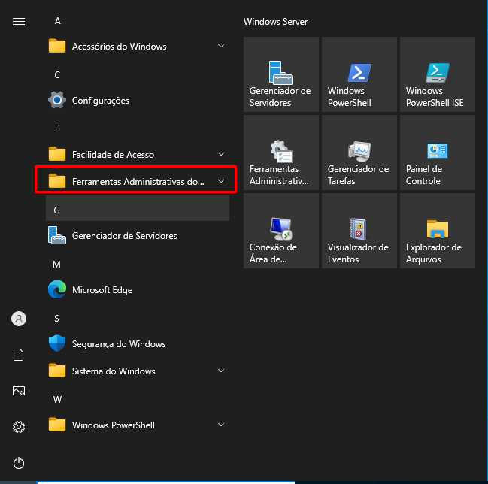Click the Configurações label
The width and height of the screenshot is (488, 484).
tap(101, 101)
